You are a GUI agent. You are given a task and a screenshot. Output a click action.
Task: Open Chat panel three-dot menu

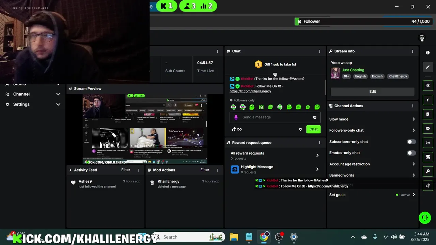pyautogui.click(x=320, y=51)
